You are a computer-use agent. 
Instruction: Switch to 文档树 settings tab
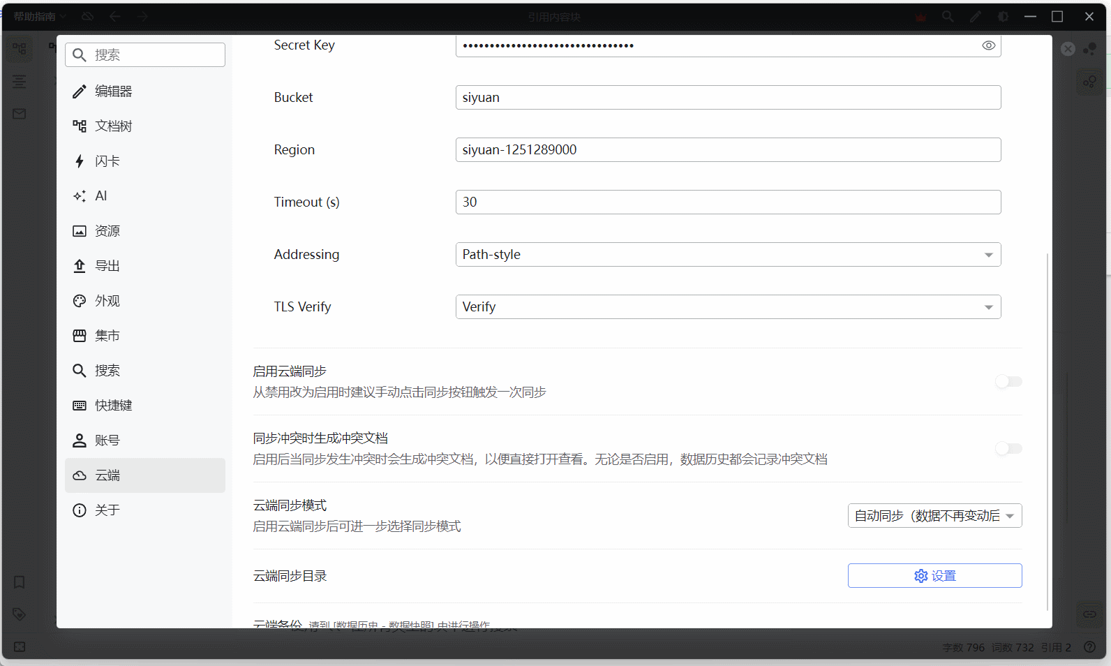(x=113, y=126)
